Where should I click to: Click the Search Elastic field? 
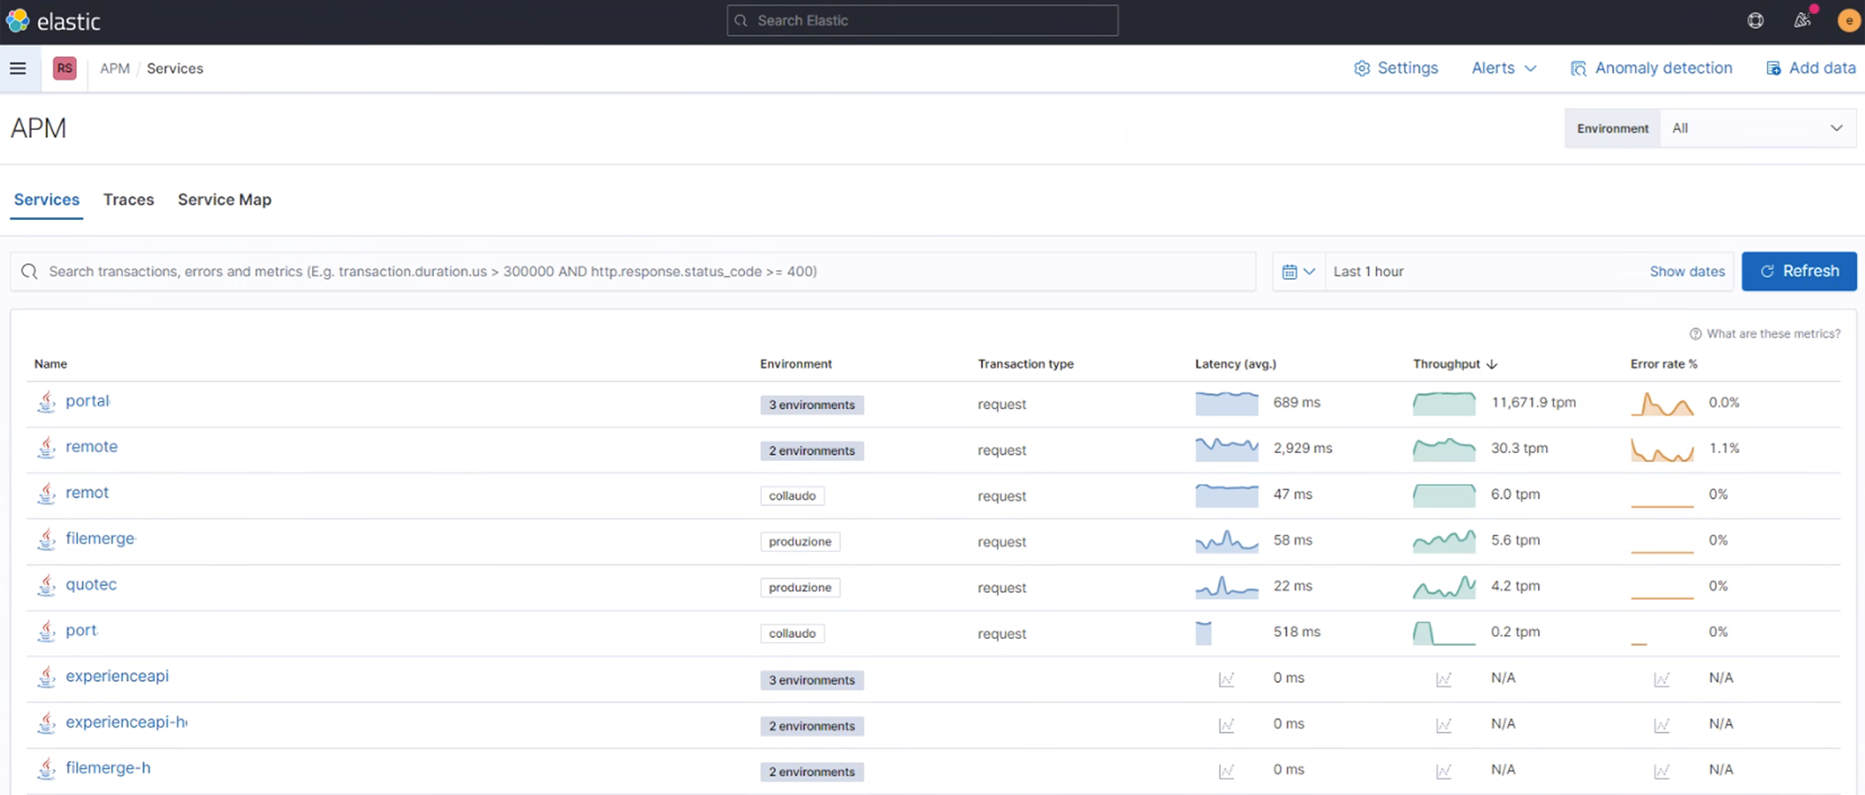point(922,20)
